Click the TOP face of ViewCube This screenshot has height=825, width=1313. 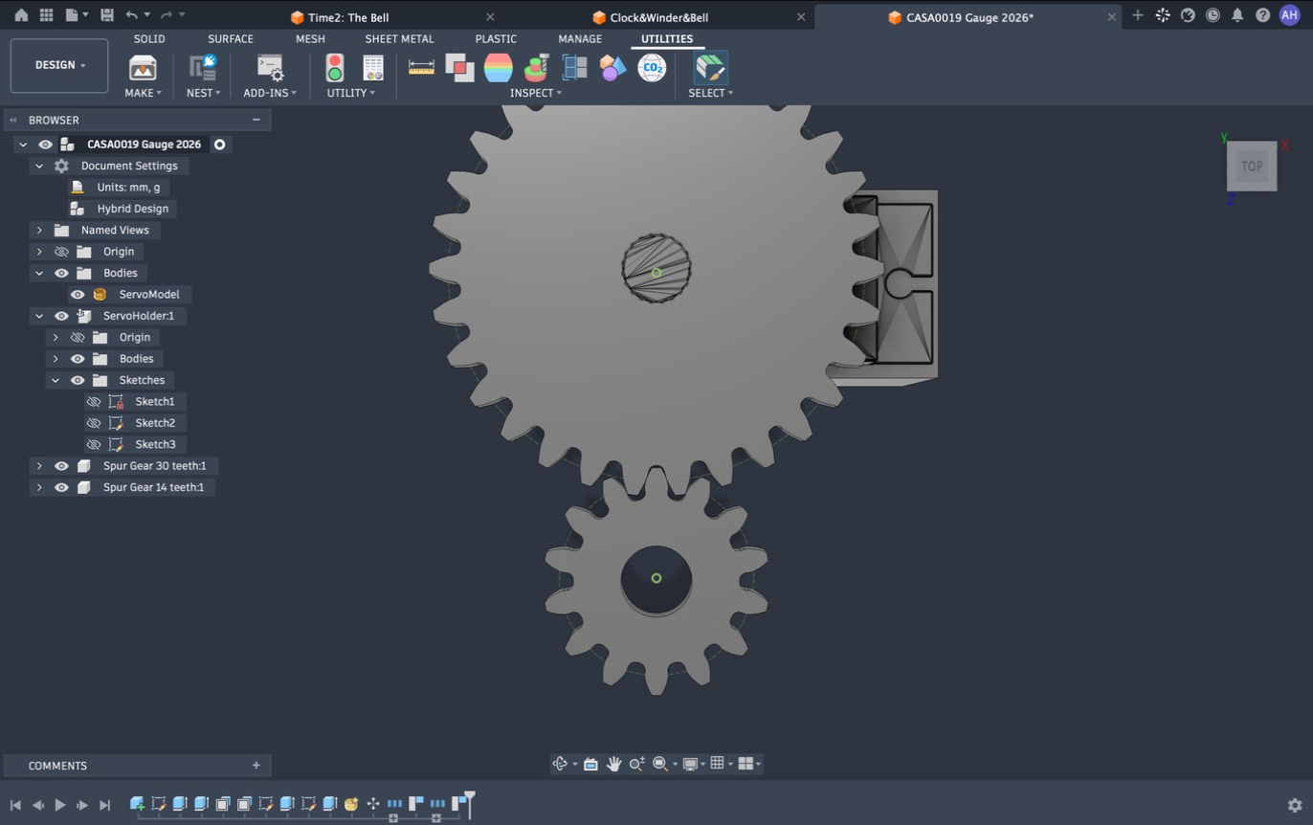tap(1252, 167)
